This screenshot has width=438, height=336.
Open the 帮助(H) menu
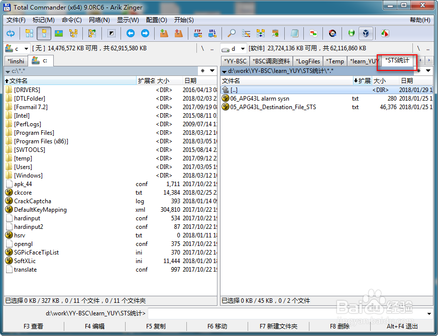pyautogui.click(x=420, y=20)
